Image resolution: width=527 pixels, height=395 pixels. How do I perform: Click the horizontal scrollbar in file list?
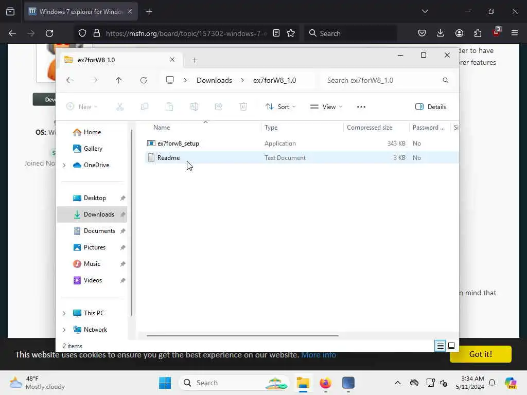242,335
